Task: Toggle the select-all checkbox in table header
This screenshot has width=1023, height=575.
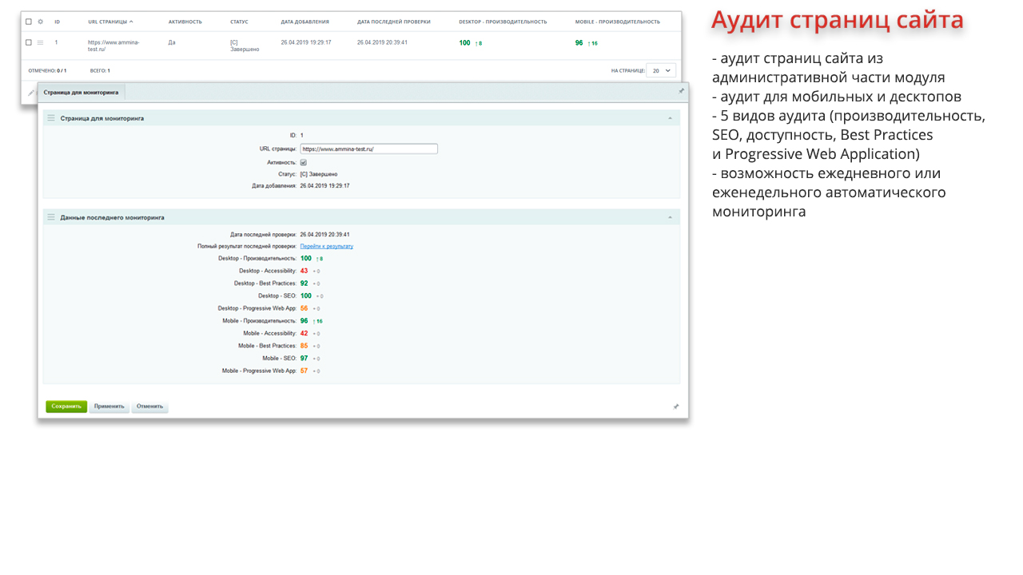Action: coord(29,22)
